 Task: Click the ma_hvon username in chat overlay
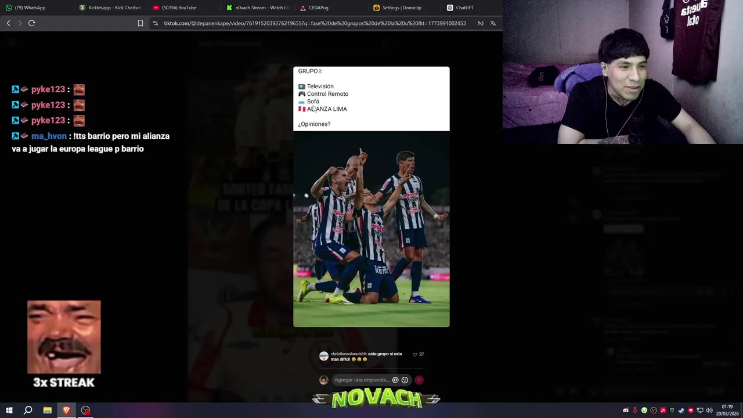click(49, 136)
